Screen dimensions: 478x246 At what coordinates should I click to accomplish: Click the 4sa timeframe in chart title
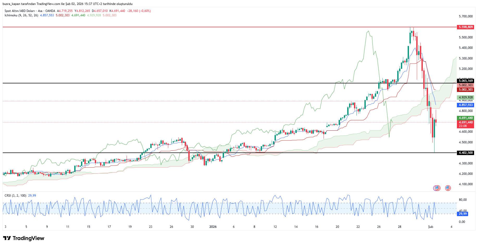tap(40, 11)
